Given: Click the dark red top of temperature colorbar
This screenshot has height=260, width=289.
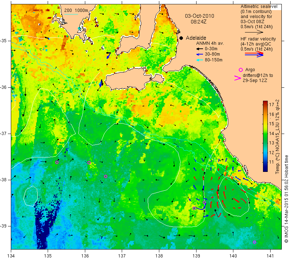Looking at the screenshot, I should (x=265, y=103).
